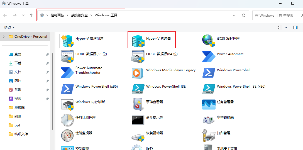Expand chevron after 控制面板 breadcrumb
Screen dimensions: 303x150
pyautogui.click(x=67, y=15)
